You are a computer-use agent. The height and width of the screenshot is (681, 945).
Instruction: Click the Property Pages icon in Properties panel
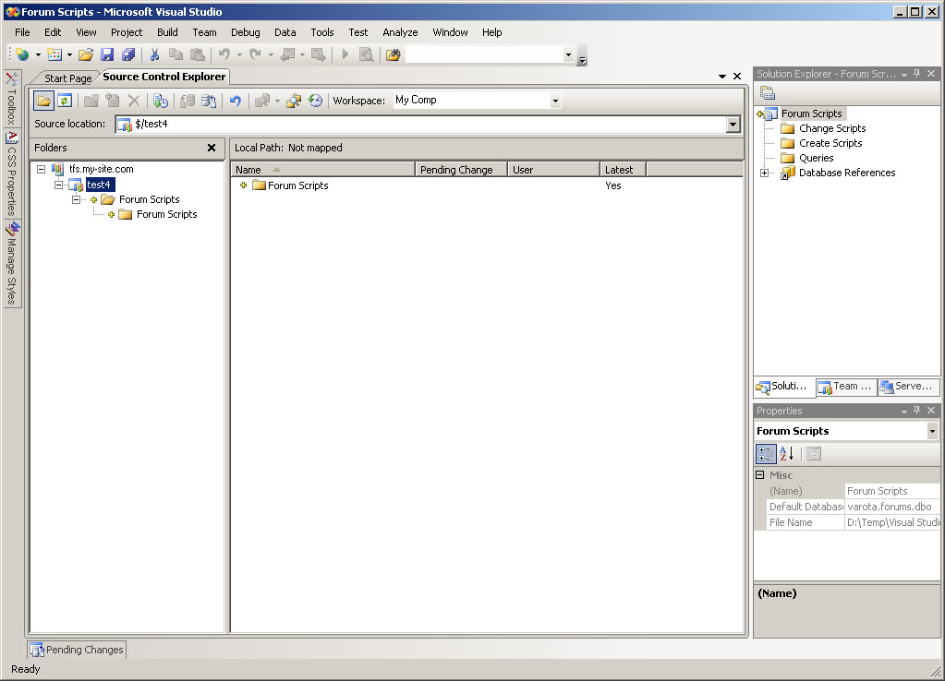814,454
